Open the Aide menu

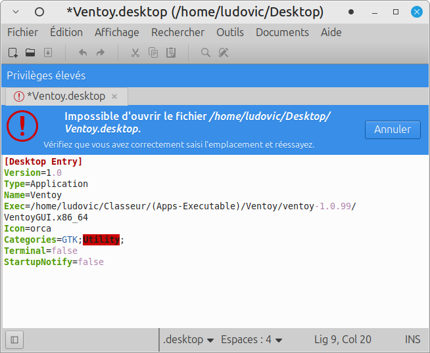click(331, 32)
